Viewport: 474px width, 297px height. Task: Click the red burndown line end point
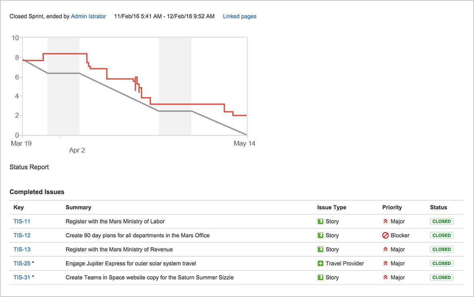tap(246, 115)
